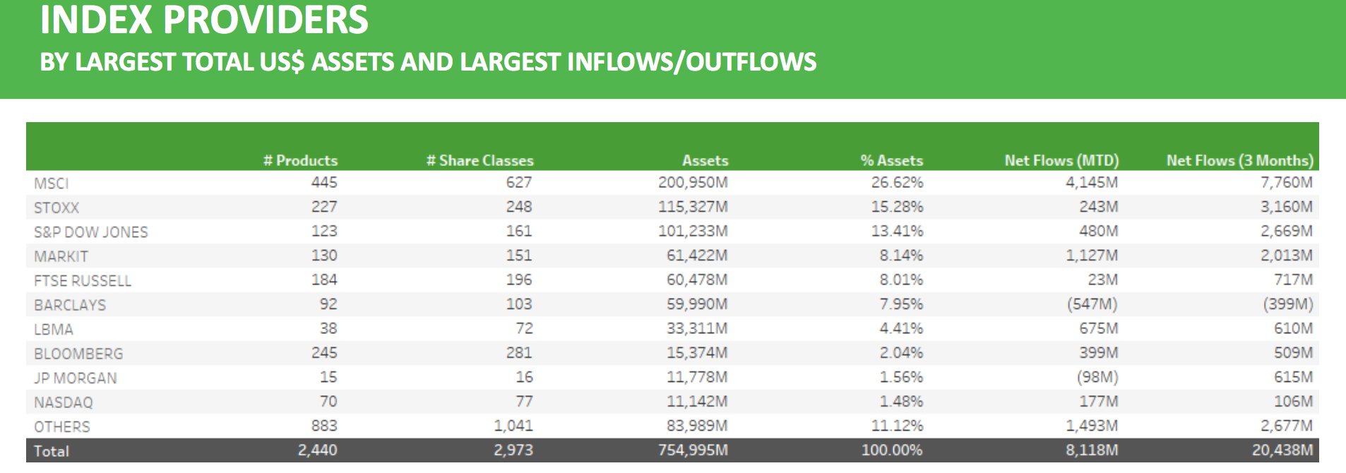Viewport: 1346px width, 473px height.
Task: Click STOXX 3-month net flows 3,160M
Action: click(1287, 207)
